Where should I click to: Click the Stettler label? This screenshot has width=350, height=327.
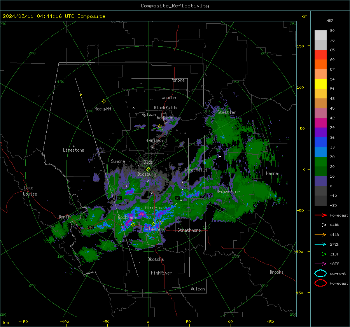click(227, 112)
